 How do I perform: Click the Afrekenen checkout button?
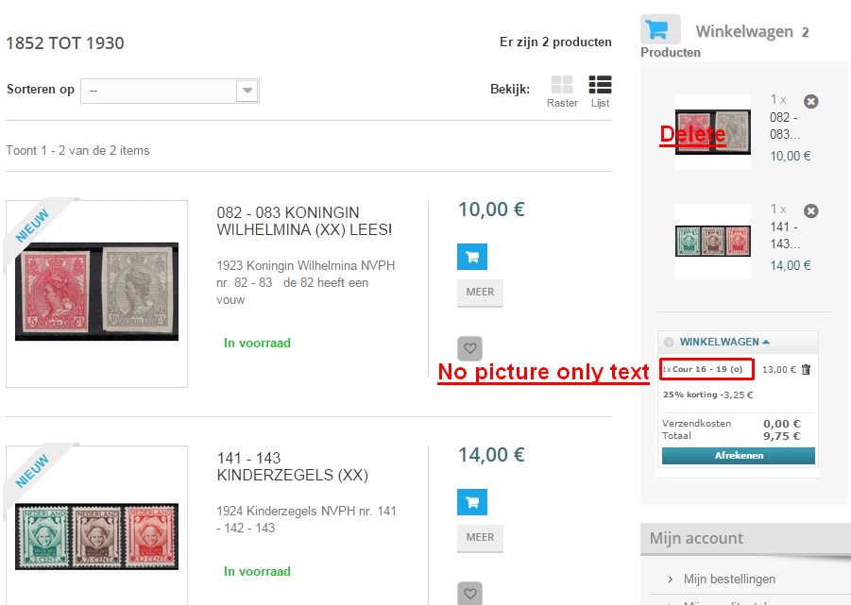point(738,455)
